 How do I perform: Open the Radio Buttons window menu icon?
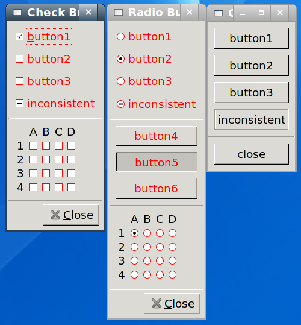[x=119, y=13]
